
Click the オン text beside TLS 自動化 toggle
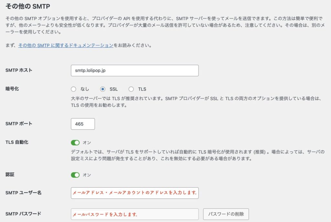pyautogui.click(x=87, y=143)
